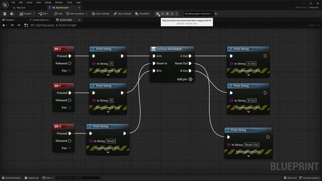Expand the Print String Reset Out node options
This screenshot has height=181, width=322.
click(249, 156)
